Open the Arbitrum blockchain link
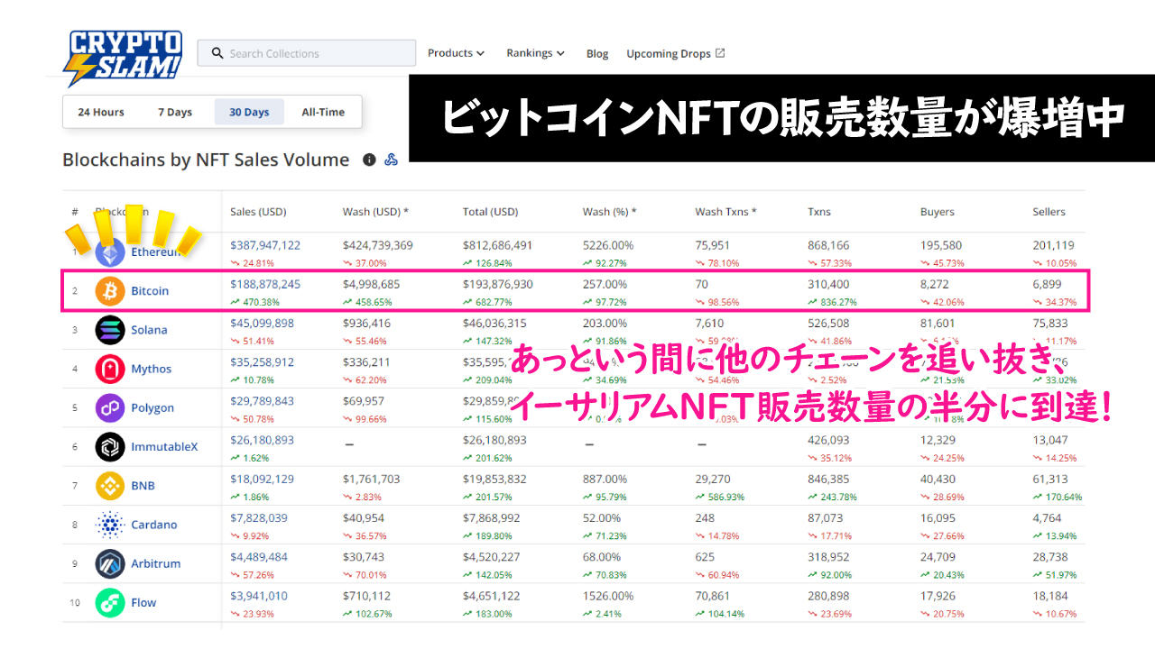The image size is (1155, 649). pyautogui.click(x=156, y=563)
